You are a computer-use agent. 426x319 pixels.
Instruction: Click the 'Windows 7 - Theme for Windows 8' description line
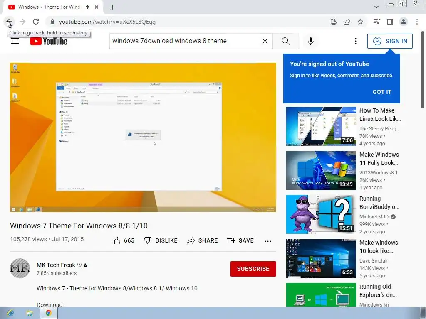(x=117, y=288)
